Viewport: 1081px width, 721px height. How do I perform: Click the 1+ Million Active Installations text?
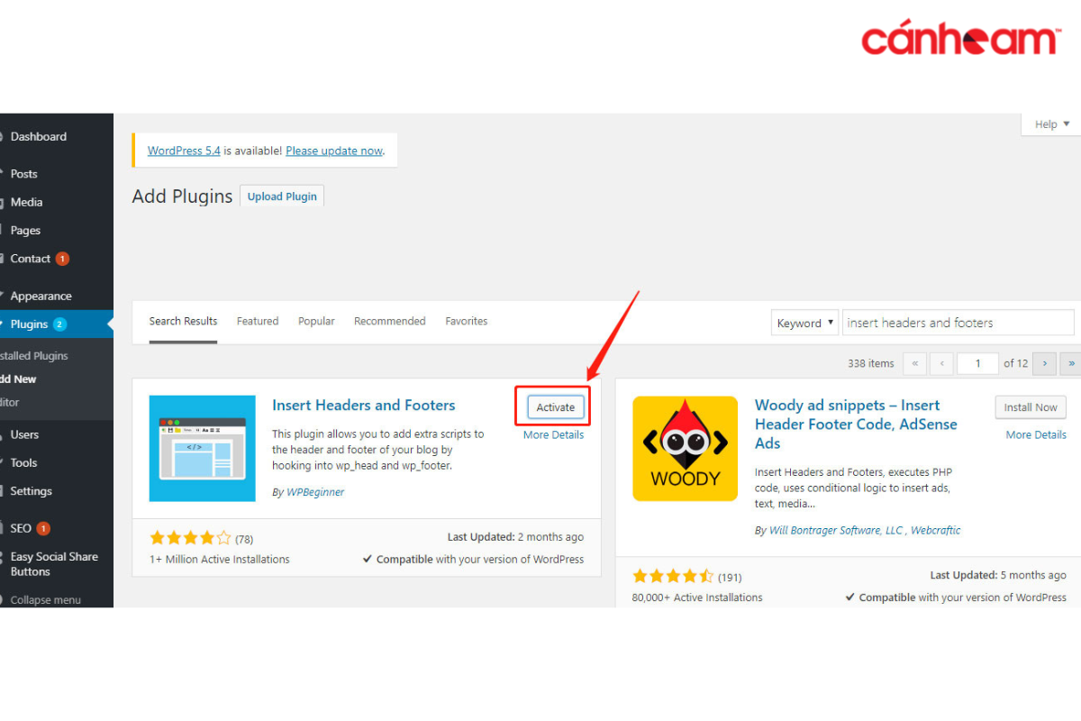pyautogui.click(x=220, y=560)
